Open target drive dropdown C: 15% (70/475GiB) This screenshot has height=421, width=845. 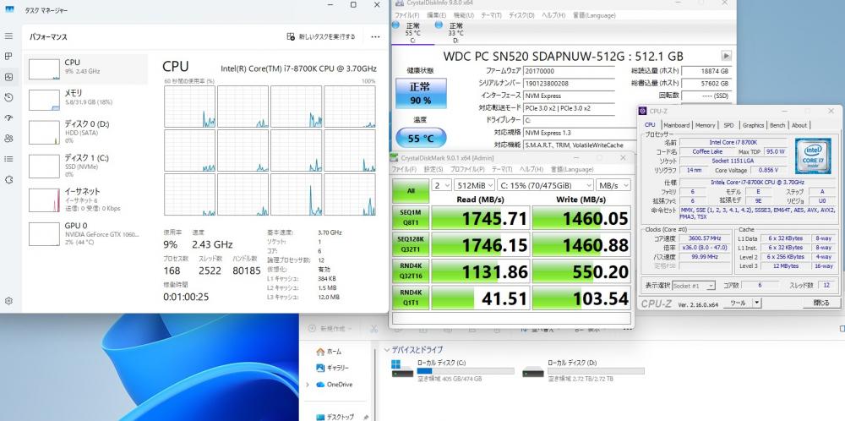tap(545, 185)
